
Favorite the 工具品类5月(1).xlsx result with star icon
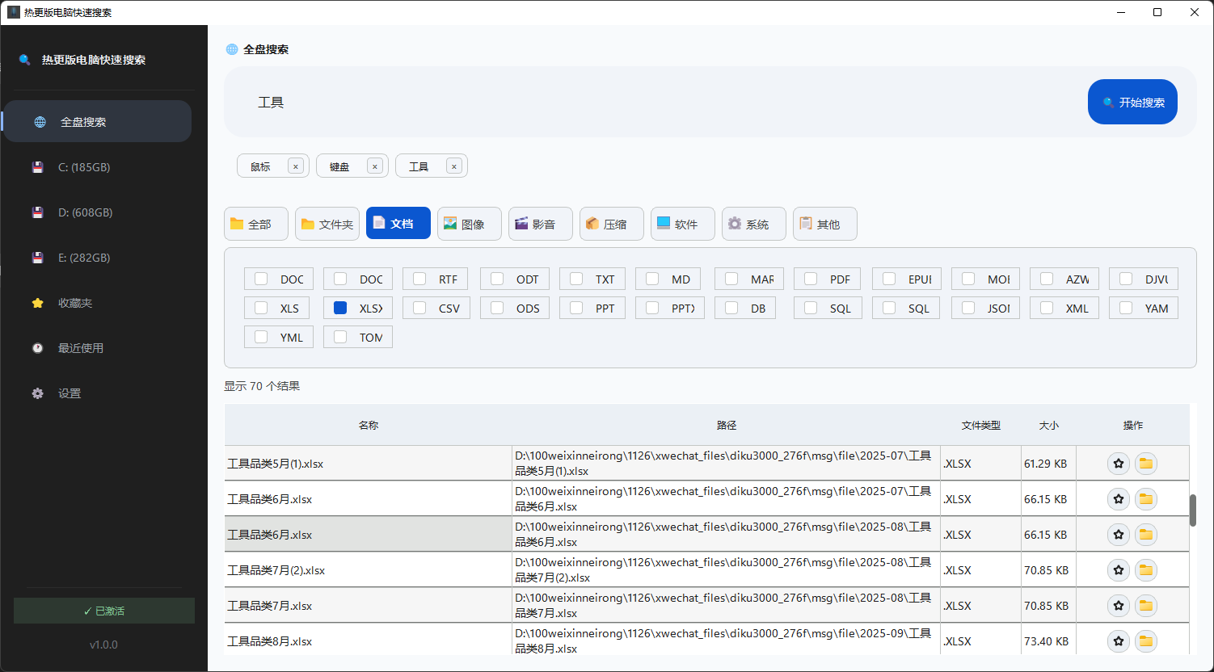coord(1118,464)
